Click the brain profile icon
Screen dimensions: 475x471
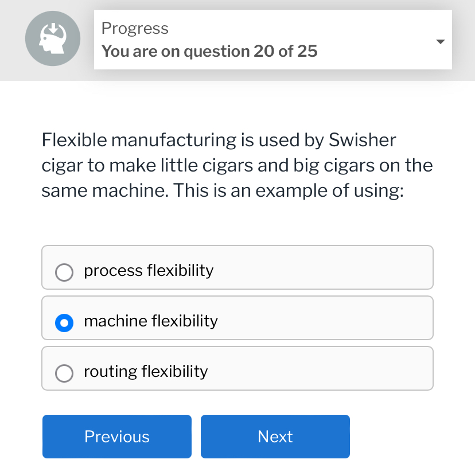pos(52,38)
